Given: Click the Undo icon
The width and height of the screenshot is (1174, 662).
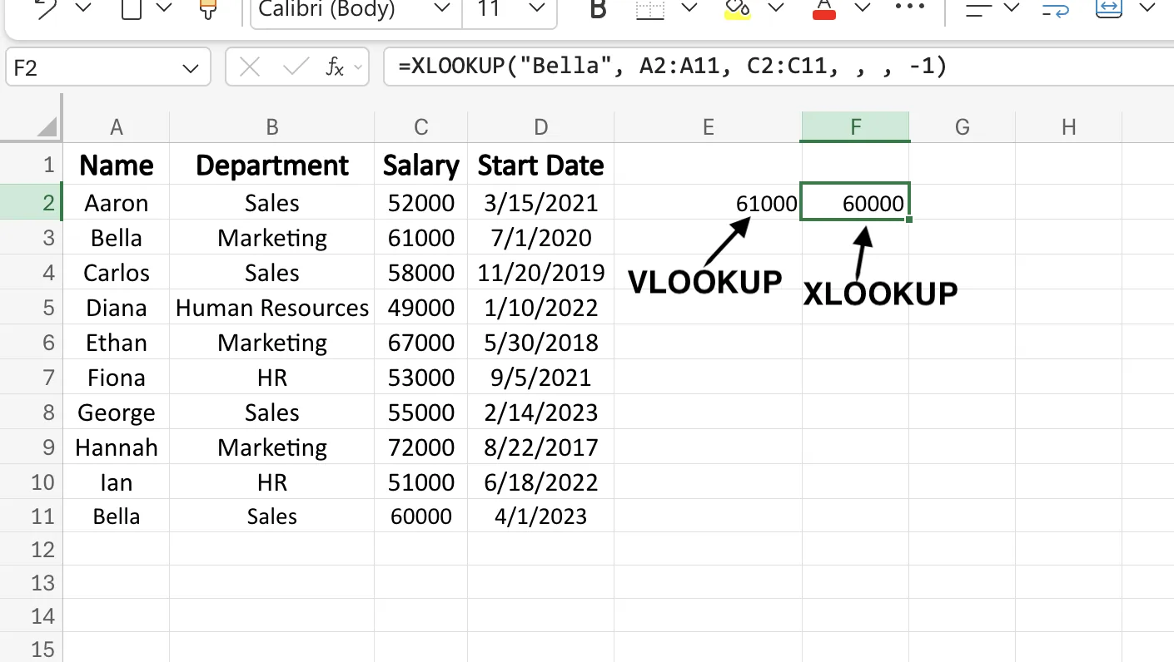Looking at the screenshot, I should click(47, 8).
